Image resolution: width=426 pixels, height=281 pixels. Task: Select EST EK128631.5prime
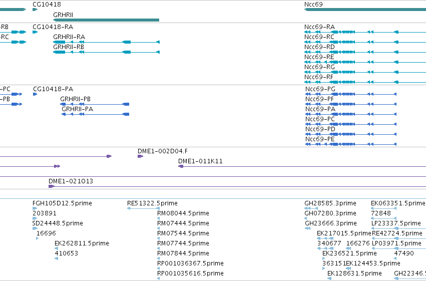point(354,273)
